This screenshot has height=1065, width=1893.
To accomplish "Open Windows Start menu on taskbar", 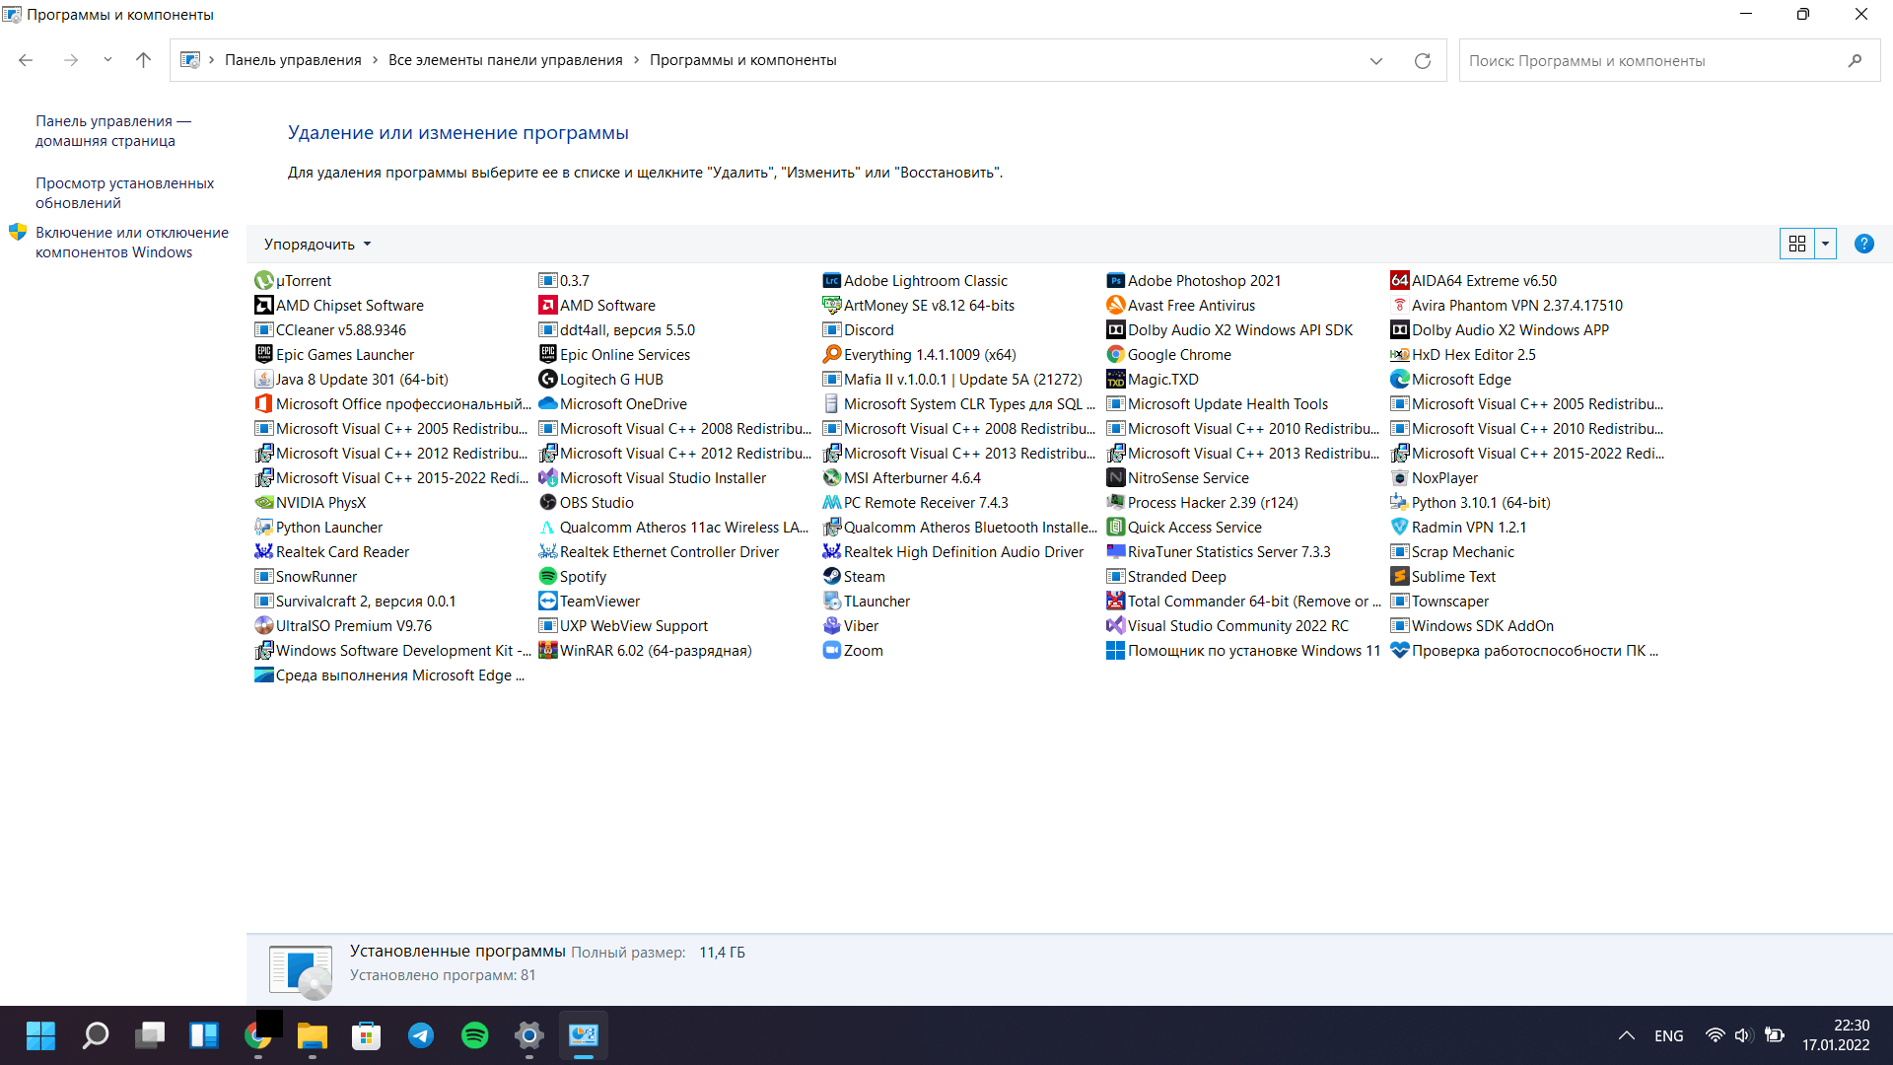I will tap(40, 1035).
